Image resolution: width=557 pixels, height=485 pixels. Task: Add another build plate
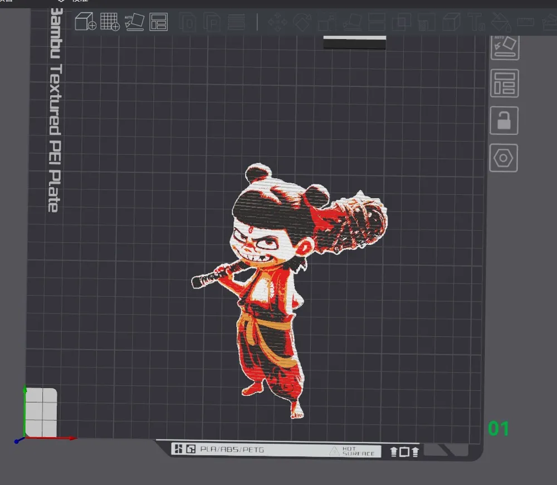tap(110, 21)
